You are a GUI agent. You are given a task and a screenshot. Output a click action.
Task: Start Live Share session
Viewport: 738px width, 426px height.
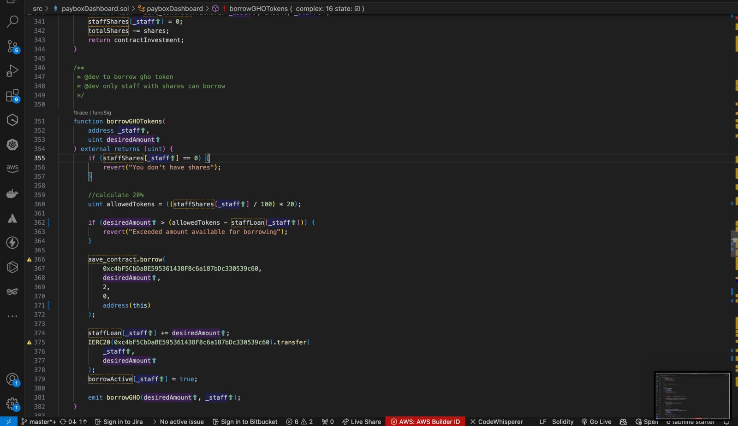tap(362, 421)
